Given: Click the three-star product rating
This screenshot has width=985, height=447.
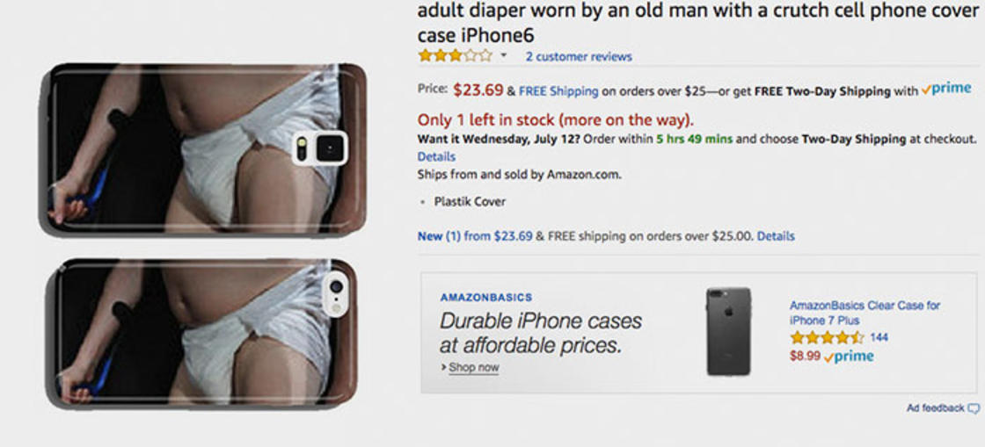Looking at the screenshot, I should click(x=455, y=56).
